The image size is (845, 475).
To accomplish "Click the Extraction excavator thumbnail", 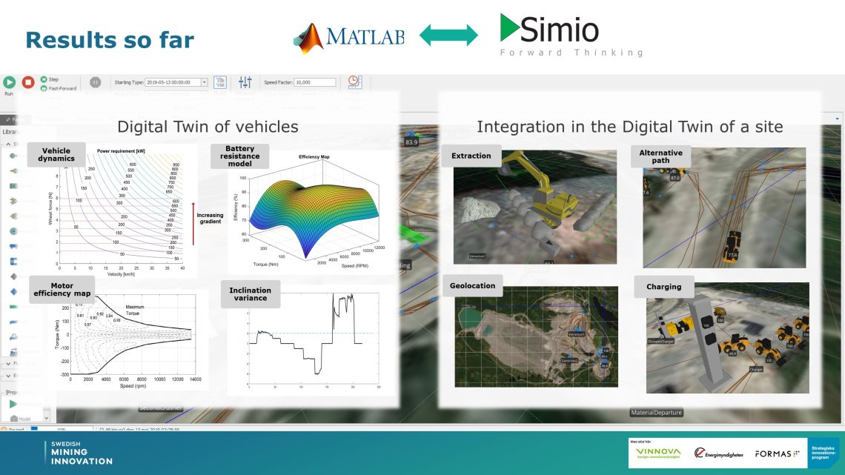I will tap(534, 207).
